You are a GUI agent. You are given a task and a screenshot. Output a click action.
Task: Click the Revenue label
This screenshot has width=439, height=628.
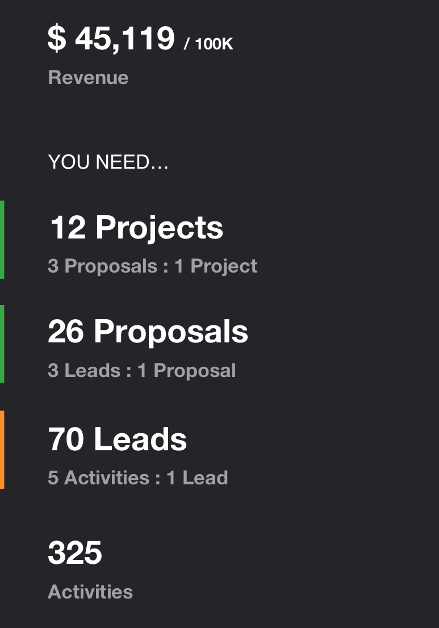(88, 77)
